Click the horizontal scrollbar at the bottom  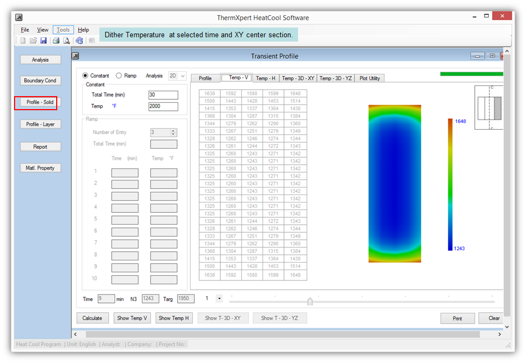click(x=283, y=334)
